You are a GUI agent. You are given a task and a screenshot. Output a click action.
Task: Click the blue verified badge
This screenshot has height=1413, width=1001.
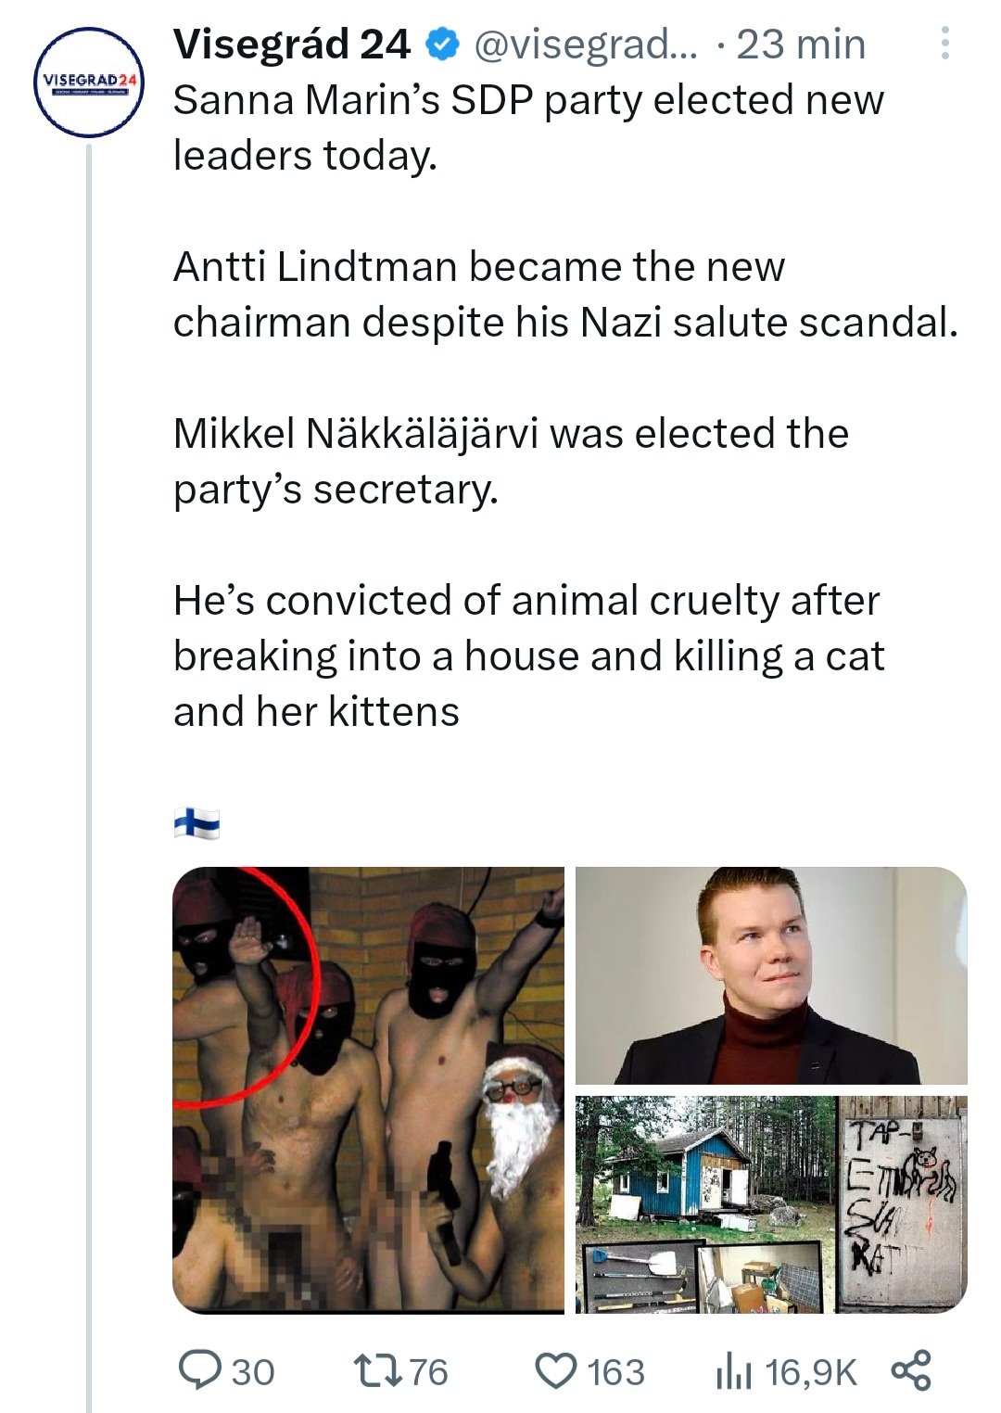coord(441,44)
